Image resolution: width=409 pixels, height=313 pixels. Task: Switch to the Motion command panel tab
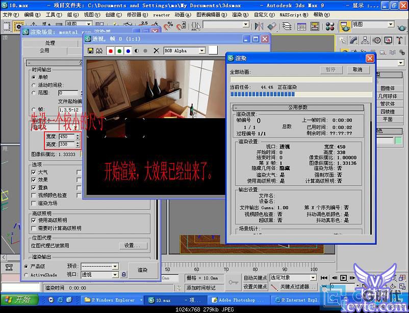pyautogui.click(x=377, y=40)
